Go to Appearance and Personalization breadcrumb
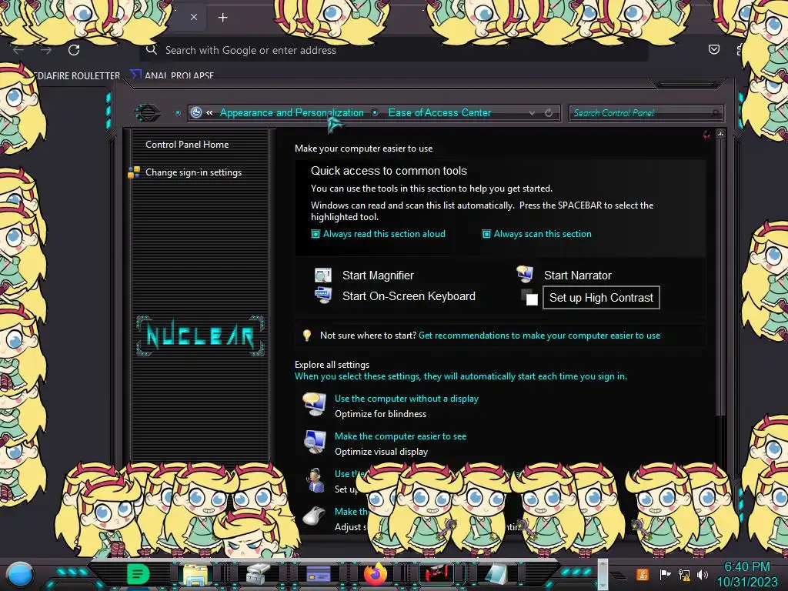 click(292, 112)
